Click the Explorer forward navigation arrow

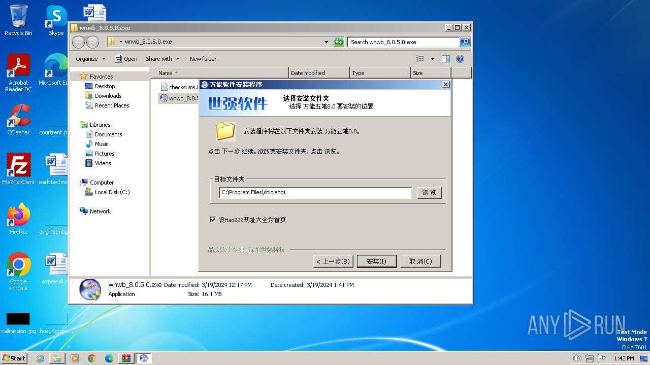point(92,42)
